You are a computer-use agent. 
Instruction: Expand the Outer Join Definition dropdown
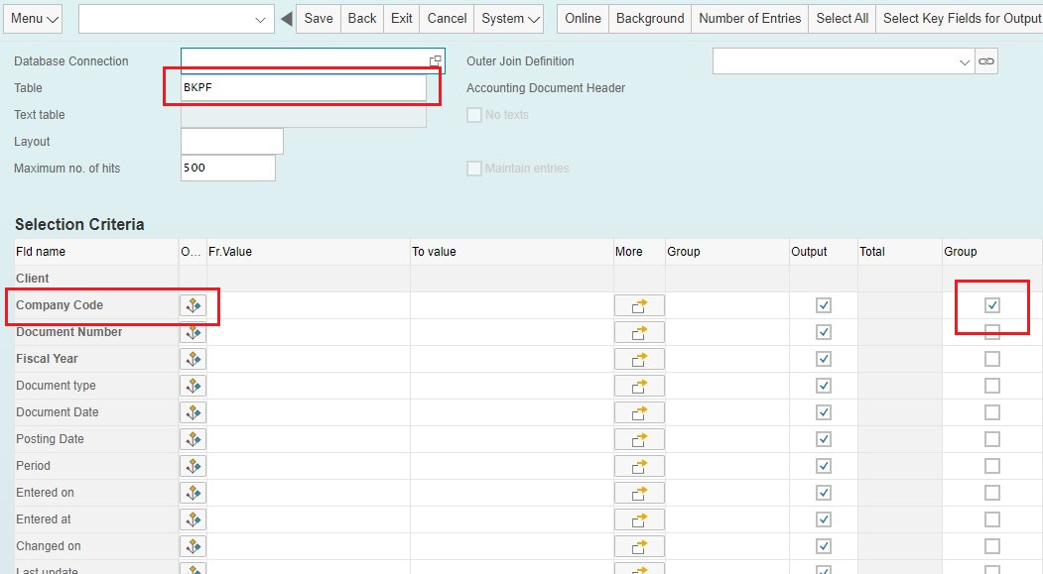point(965,61)
